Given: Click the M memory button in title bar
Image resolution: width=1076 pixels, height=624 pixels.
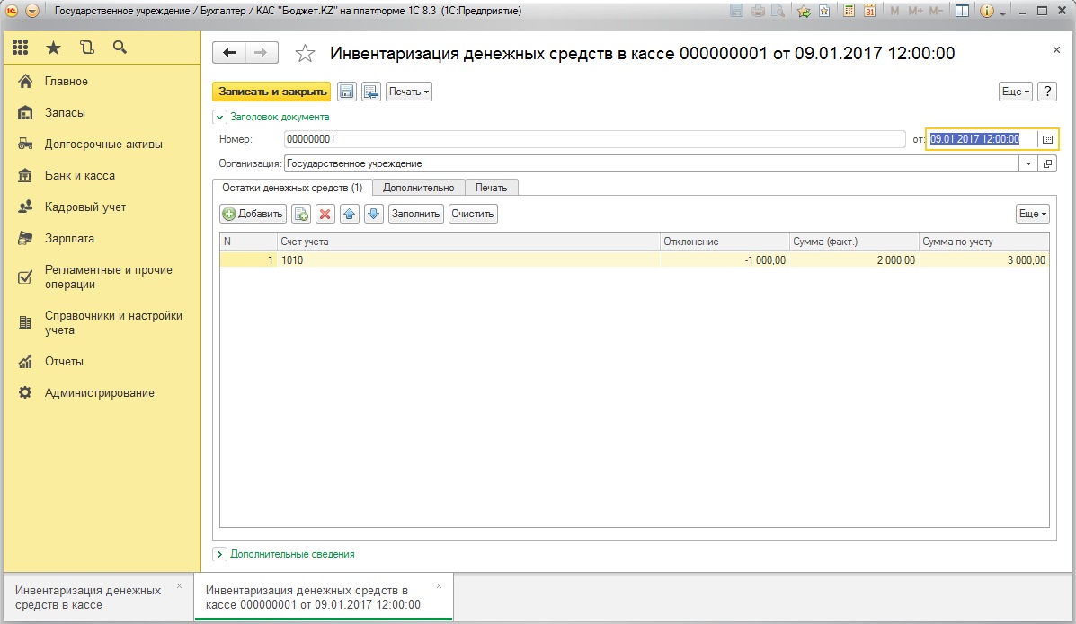Looking at the screenshot, I should 894,11.
